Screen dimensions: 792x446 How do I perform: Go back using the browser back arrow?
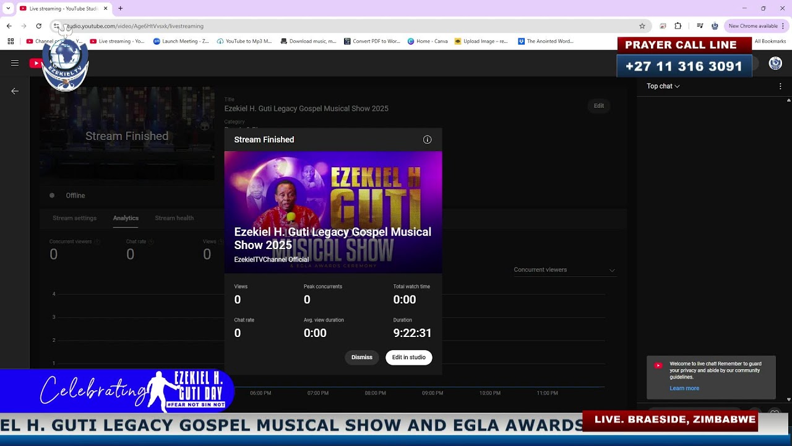click(x=9, y=26)
